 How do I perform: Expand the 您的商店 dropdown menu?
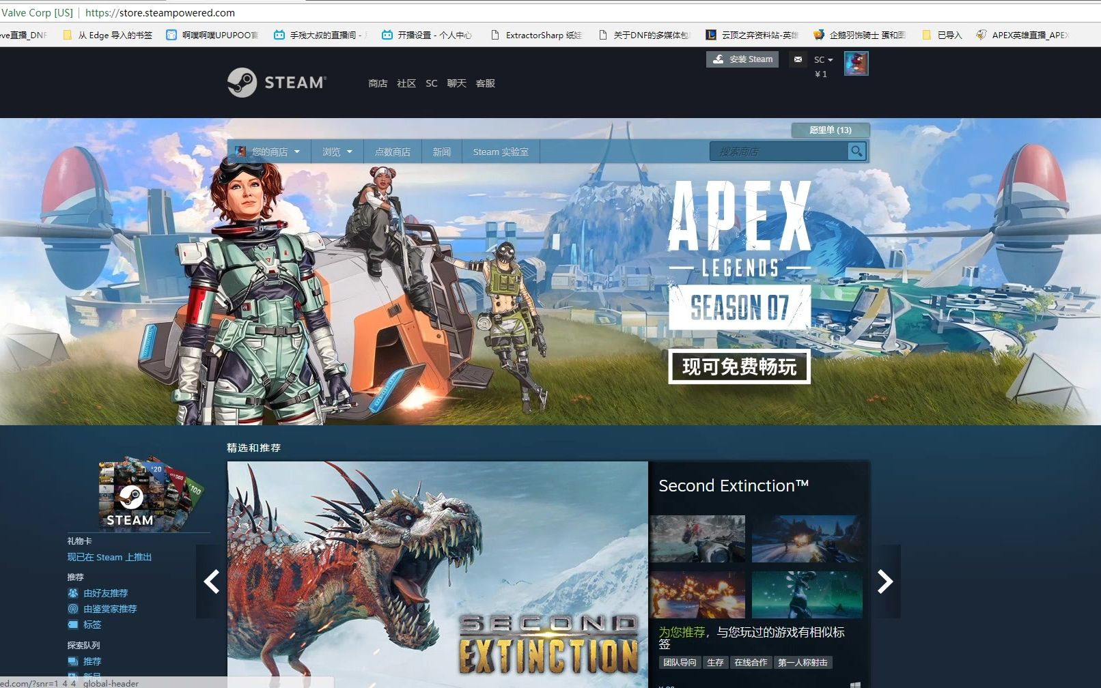click(x=269, y=152)
